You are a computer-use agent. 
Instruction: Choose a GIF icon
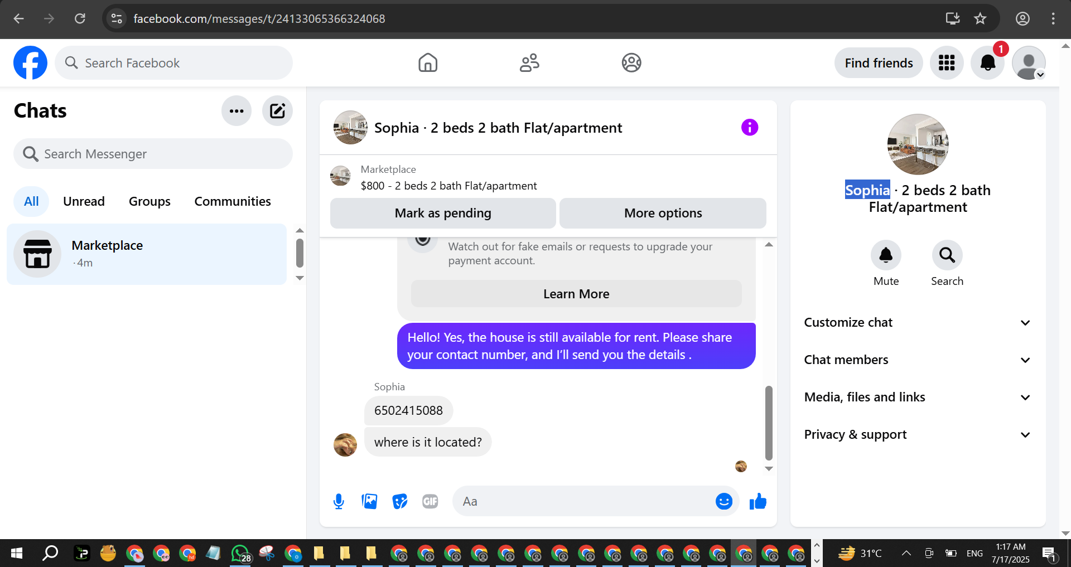coord(430,501)
